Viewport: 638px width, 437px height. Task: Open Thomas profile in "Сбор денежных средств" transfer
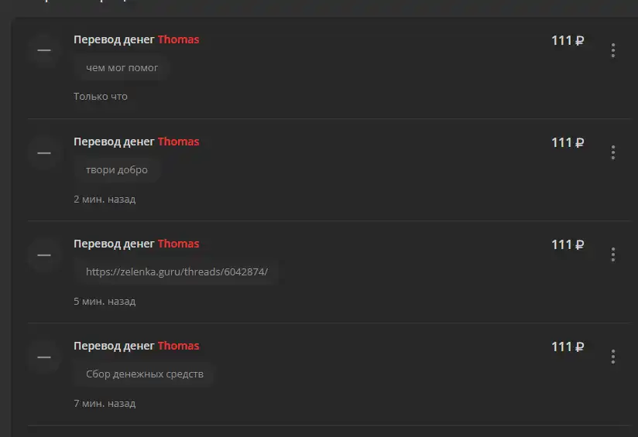pyautogui.click(x=178, y=346)
